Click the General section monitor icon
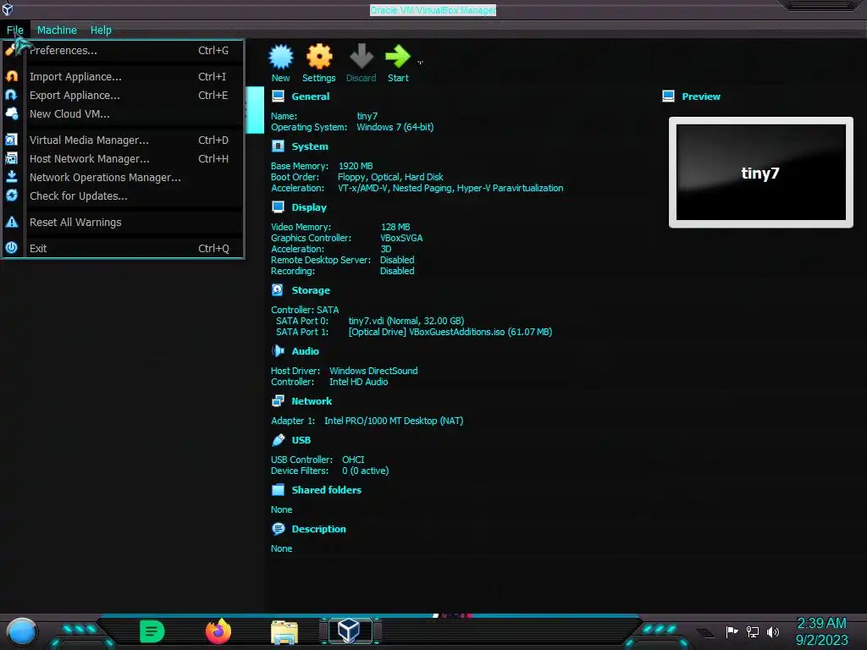The image size is (867, 650). [278, 96]
